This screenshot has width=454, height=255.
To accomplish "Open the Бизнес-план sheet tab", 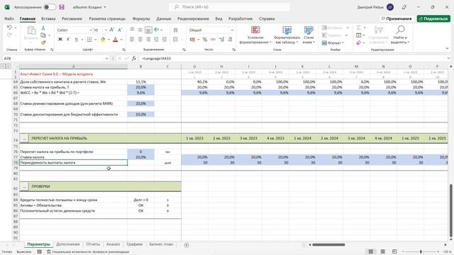I will [x=161, y=244].
